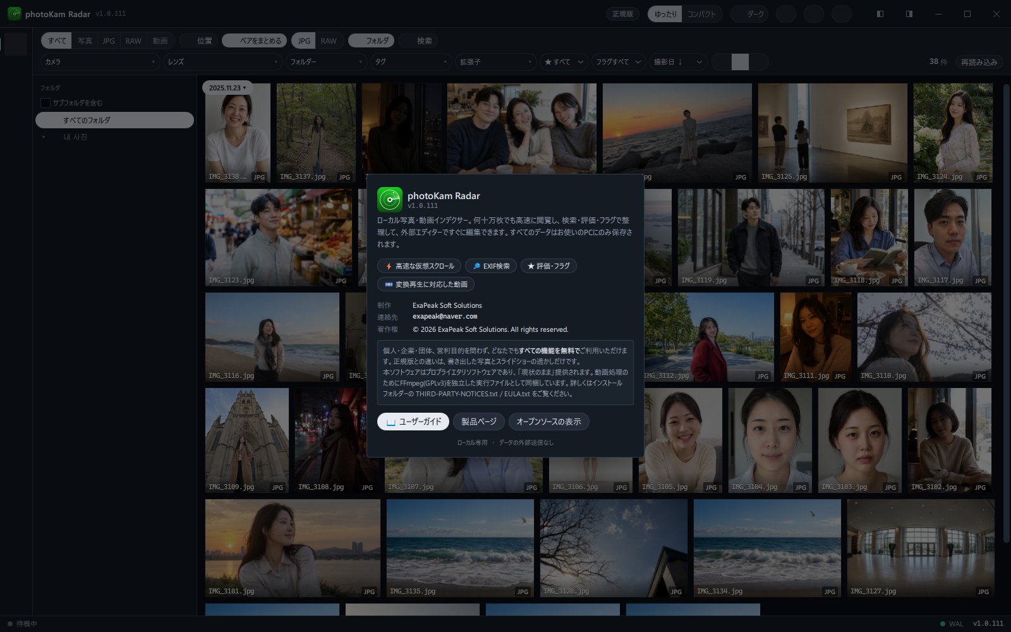Click the 正規版 license button
The width and height of the screenshot is (1011, 632).
click(622, 14)
